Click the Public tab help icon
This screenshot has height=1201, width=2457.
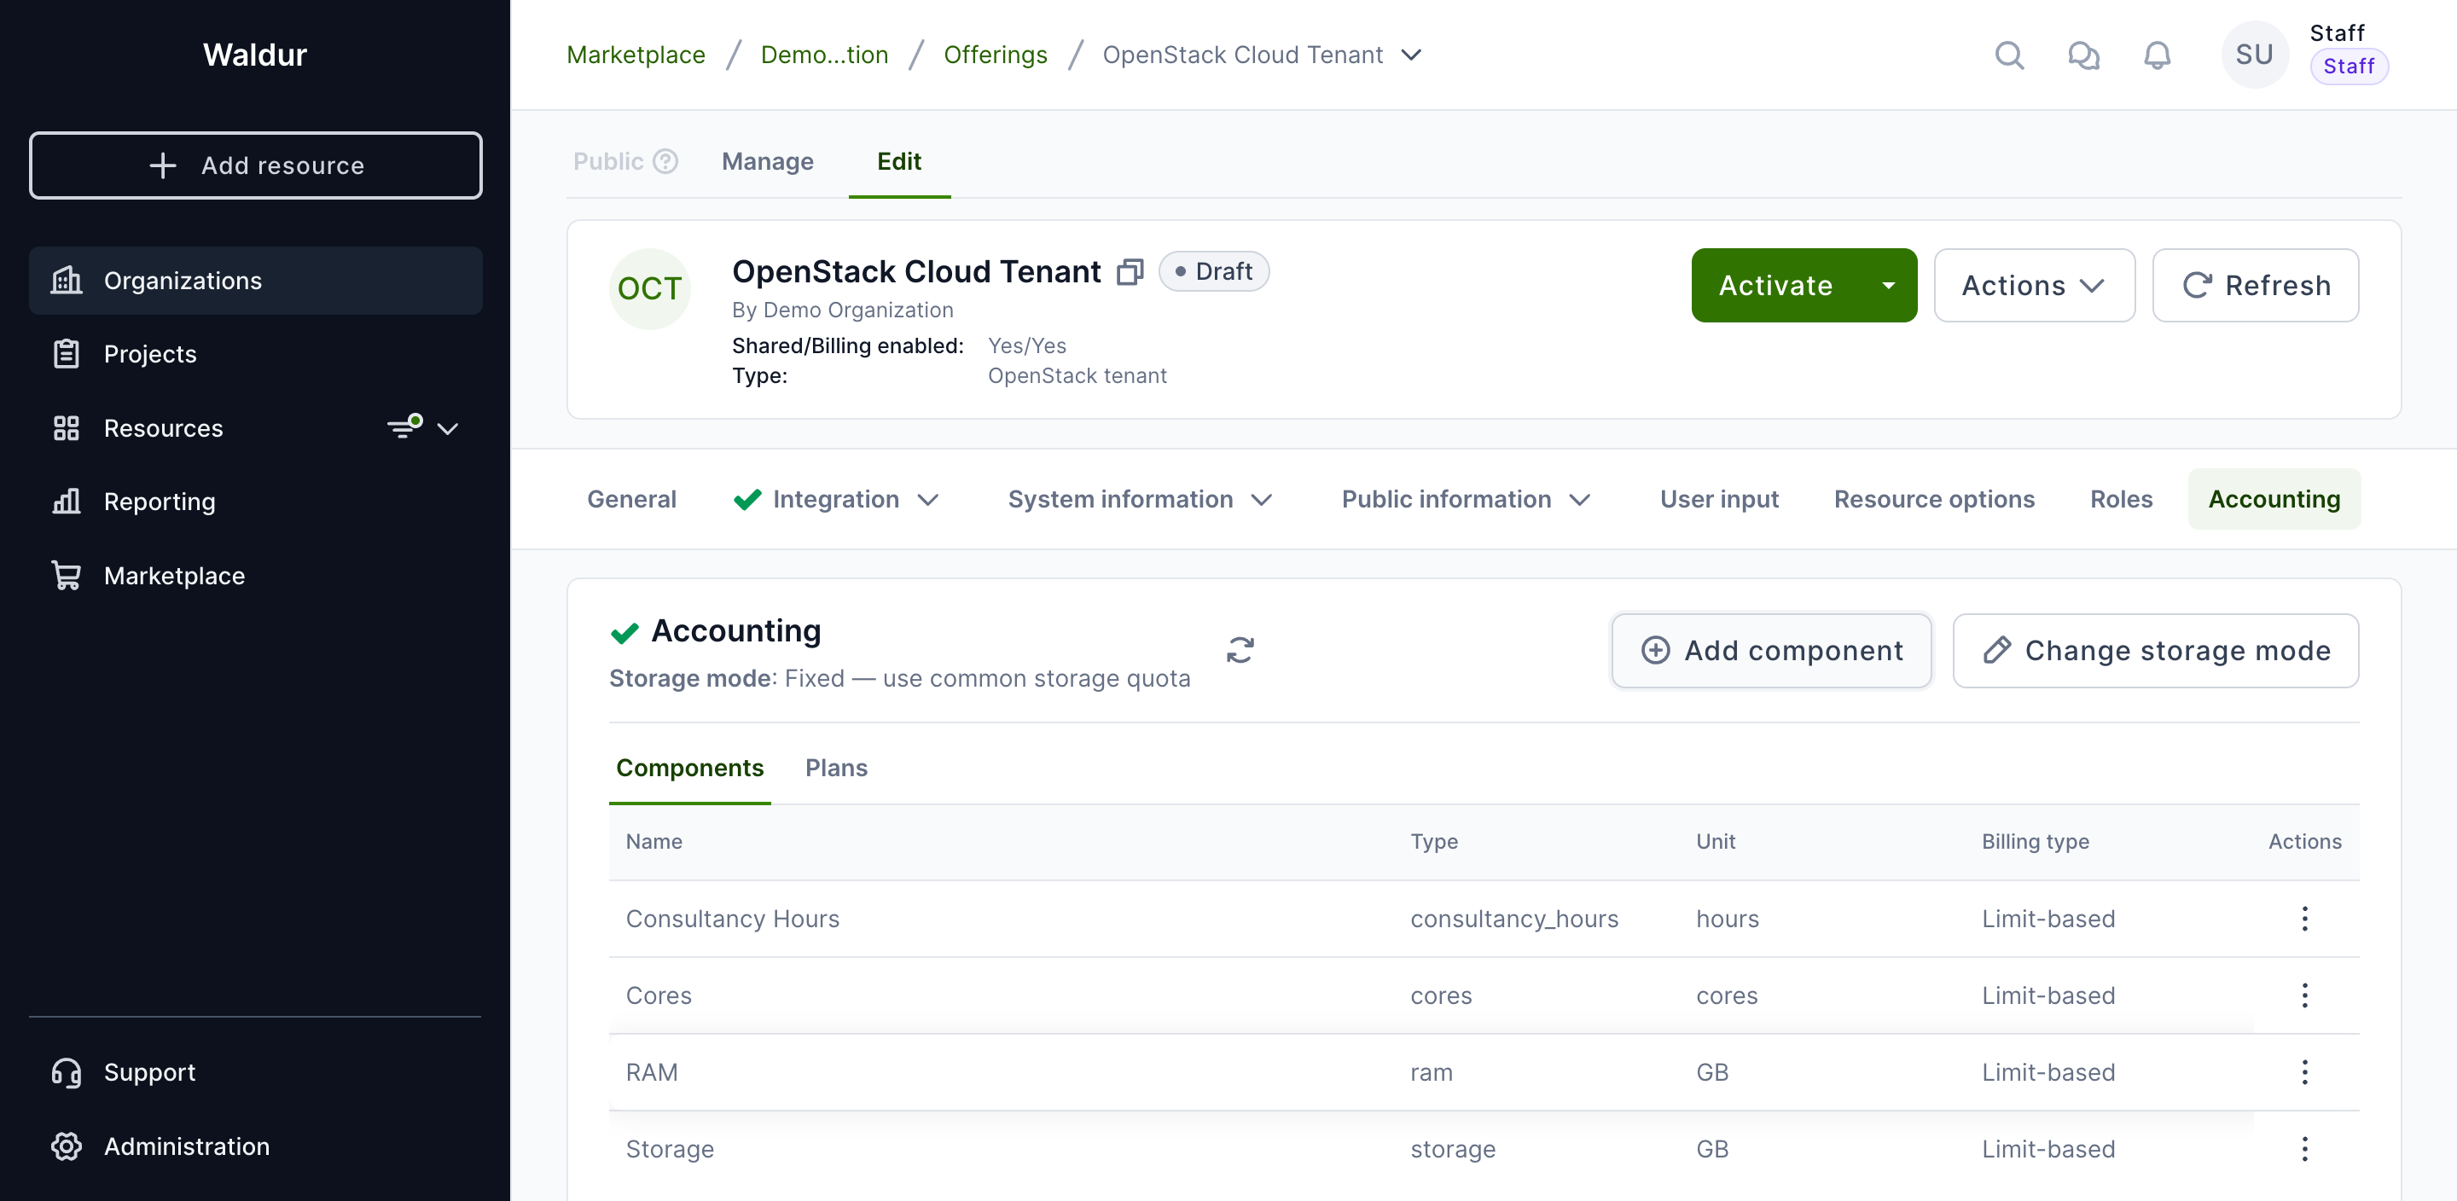665,161
